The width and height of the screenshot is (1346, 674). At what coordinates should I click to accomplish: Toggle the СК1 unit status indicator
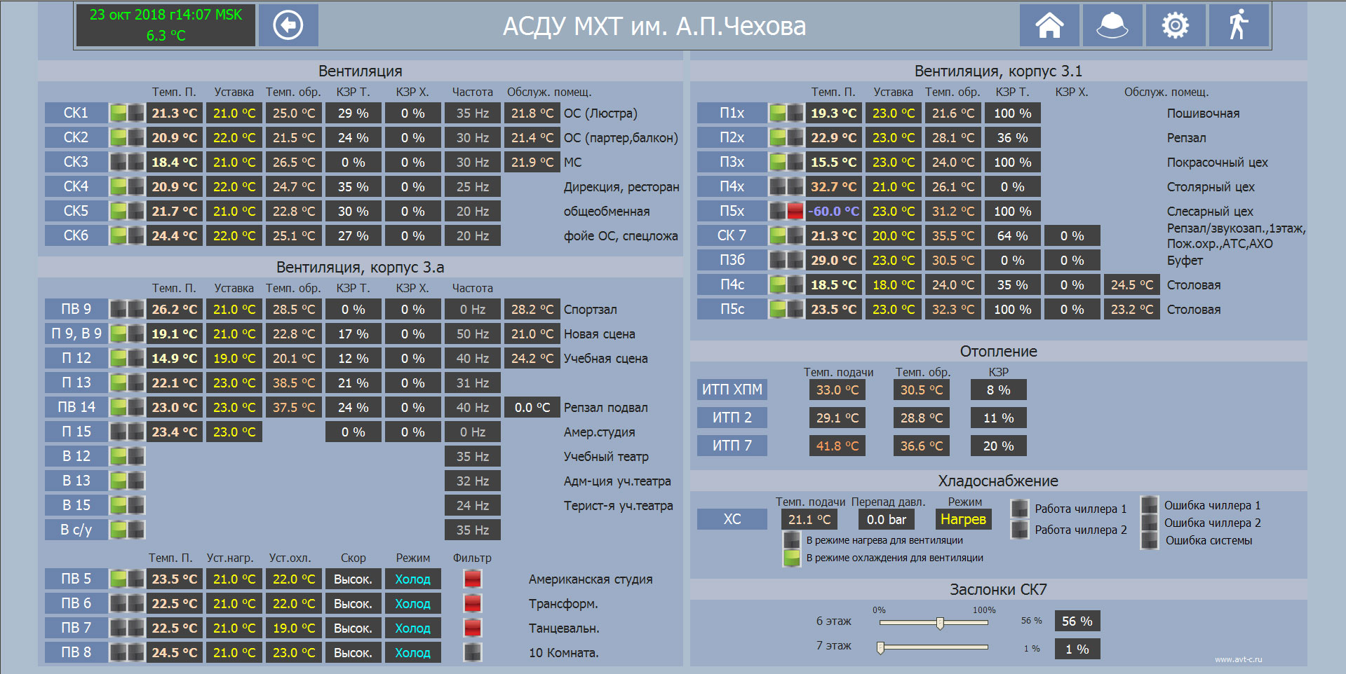pyautogui.click(x=119, y=113)
